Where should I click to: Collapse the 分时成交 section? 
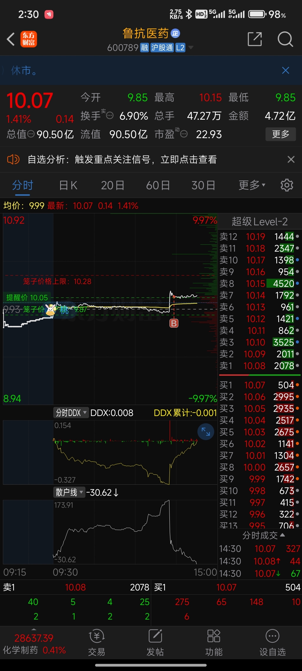coord(263,535)
